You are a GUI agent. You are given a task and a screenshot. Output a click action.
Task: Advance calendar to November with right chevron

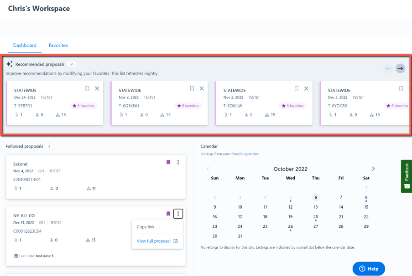(373, 169)
